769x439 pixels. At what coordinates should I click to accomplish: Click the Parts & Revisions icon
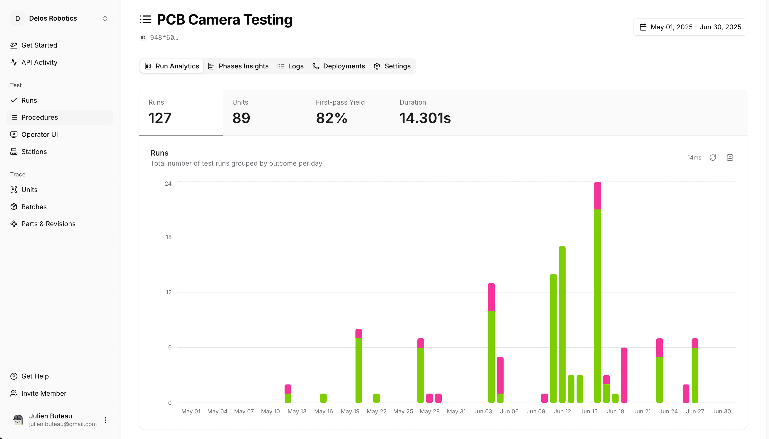tap(14, 223)
